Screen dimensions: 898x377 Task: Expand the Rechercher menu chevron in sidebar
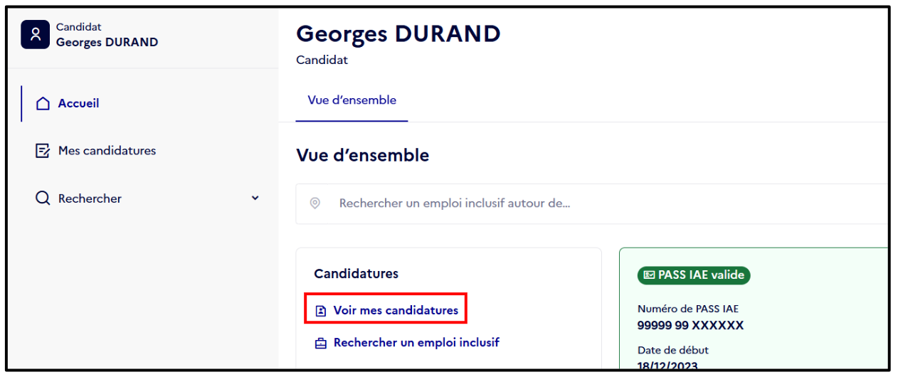pos(255,198)
